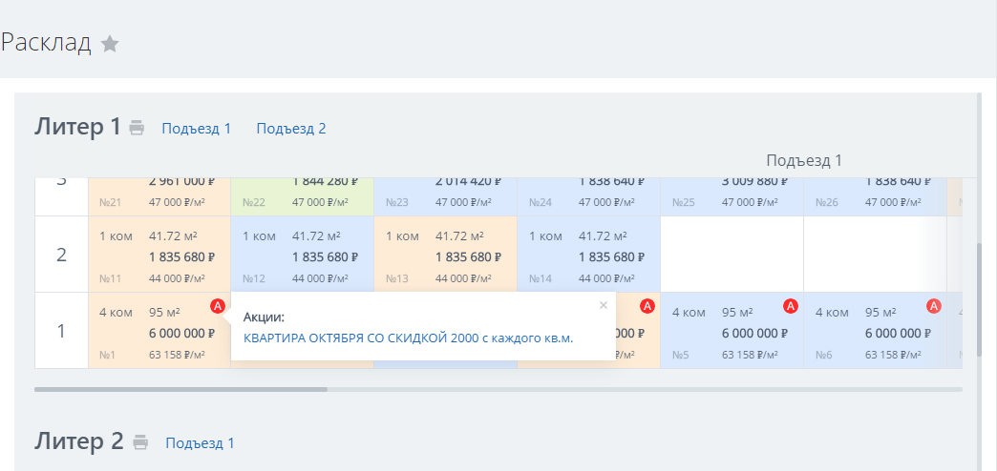Click the vertical scrollbar at right edge
Image resolution: width=997 pixels, height=471 pixels.
click(980, 299)
